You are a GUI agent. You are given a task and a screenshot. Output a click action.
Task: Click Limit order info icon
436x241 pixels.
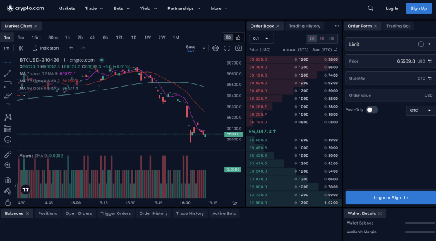(421, 44)
